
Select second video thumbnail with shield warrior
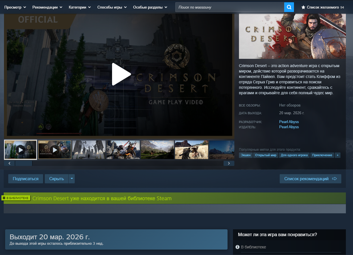click(x=55, y=150)
